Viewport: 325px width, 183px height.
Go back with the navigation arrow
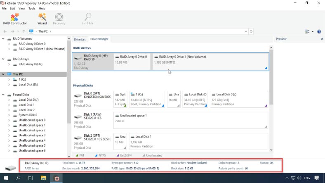pos(5,31)
